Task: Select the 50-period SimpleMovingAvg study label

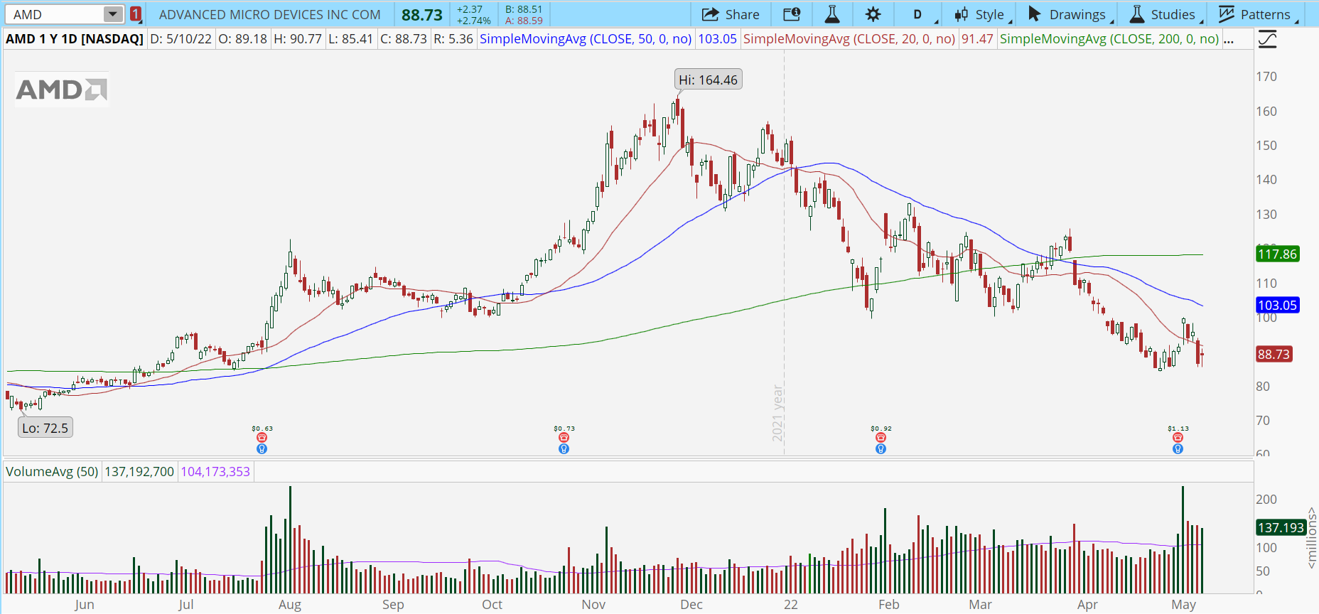Action: click(586, 39)
